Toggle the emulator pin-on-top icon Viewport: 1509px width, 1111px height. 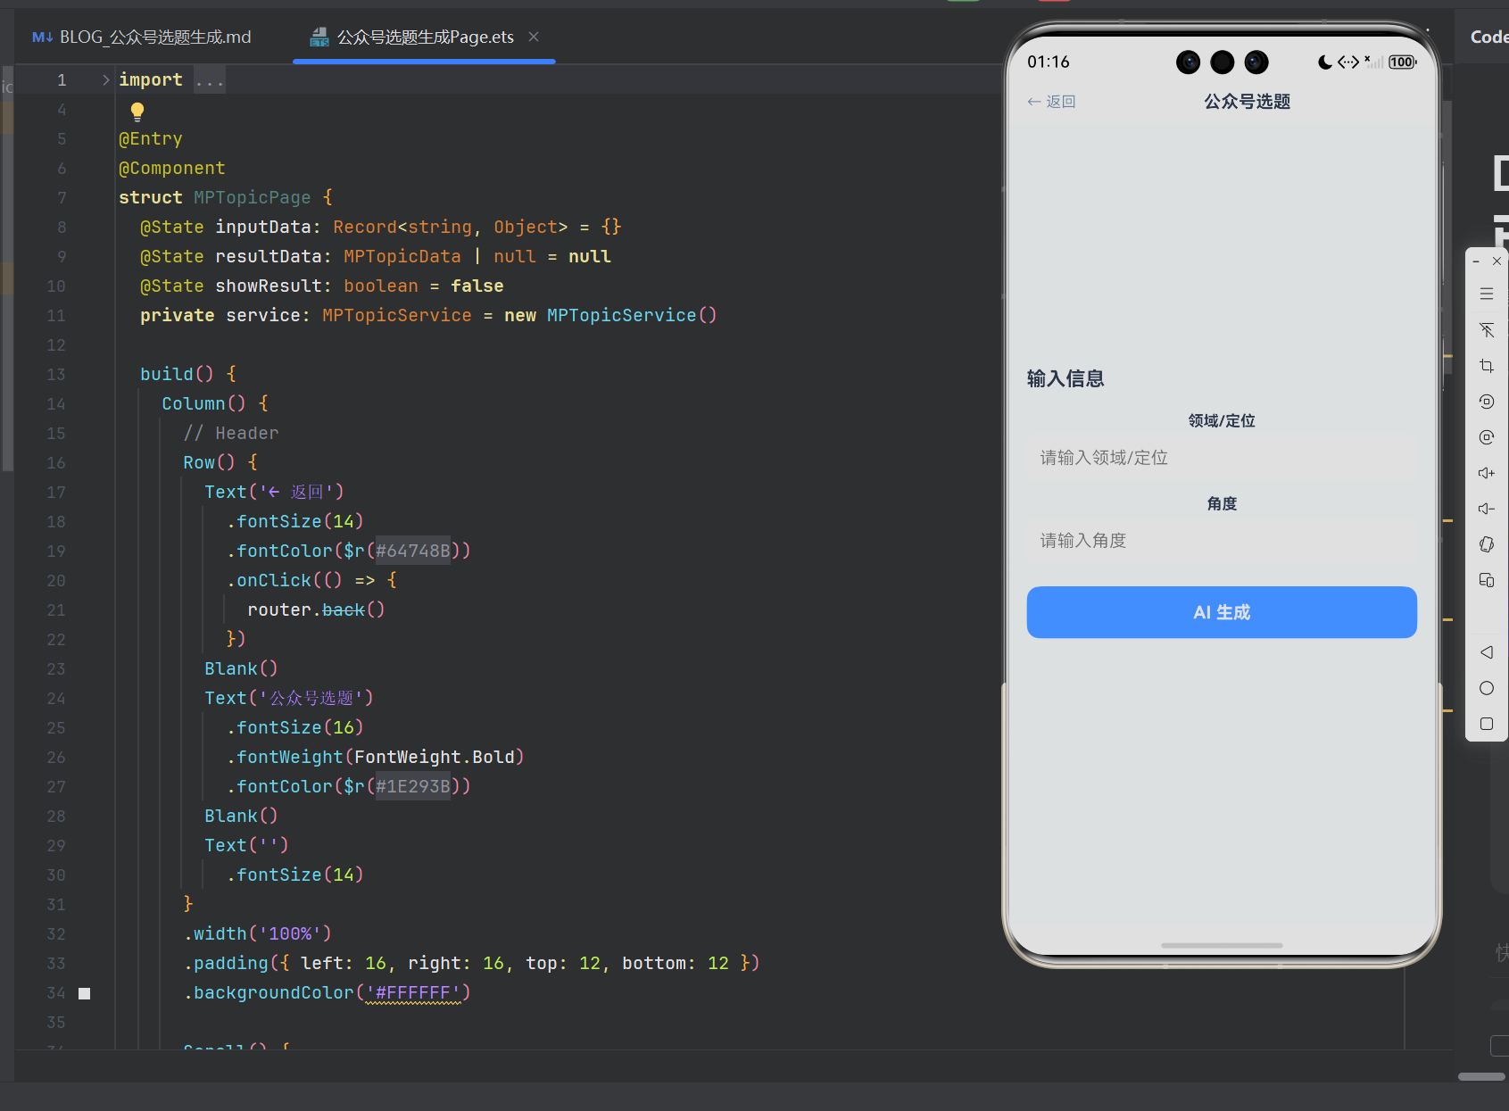(x=1487, y=330)
